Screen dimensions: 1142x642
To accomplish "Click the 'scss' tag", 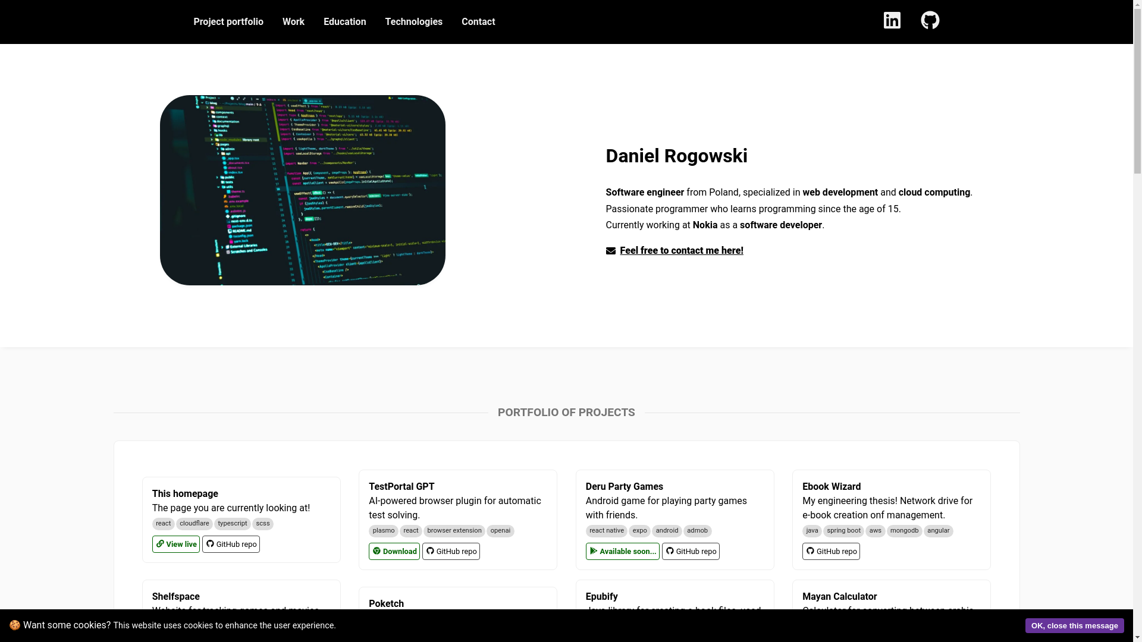I will pos(263,524).
